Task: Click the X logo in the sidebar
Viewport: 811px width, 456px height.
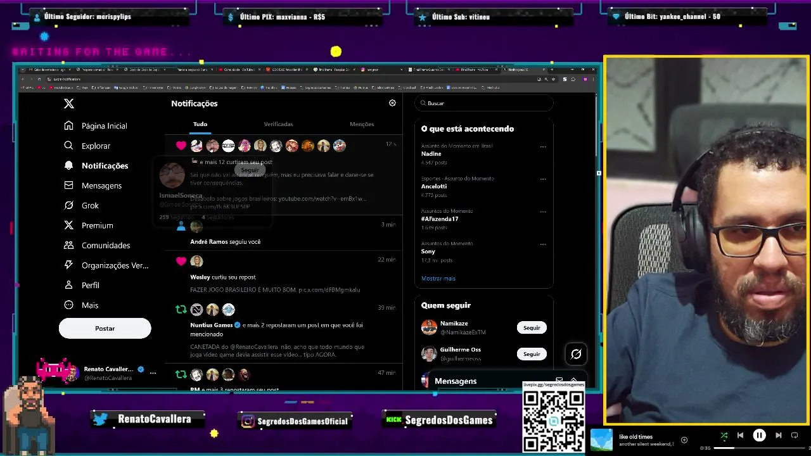Action: (69, 103)
